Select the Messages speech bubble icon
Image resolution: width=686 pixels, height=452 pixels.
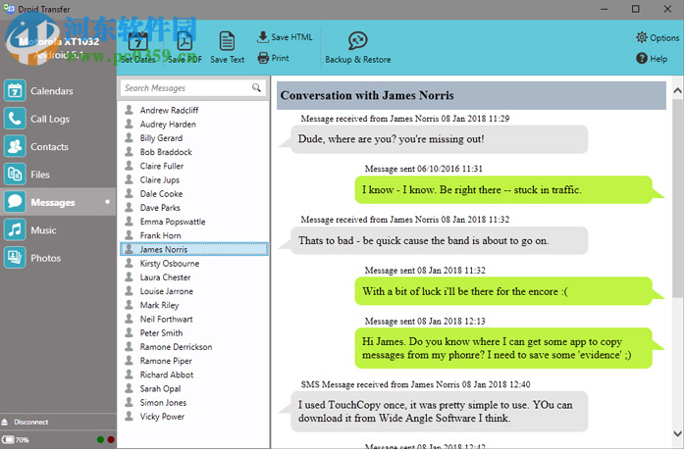pos(15,202)
